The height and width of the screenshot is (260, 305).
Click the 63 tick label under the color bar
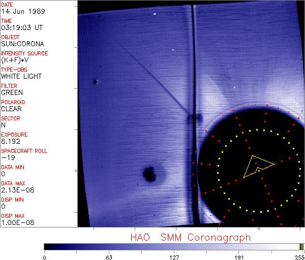click(x=108, y=256)
